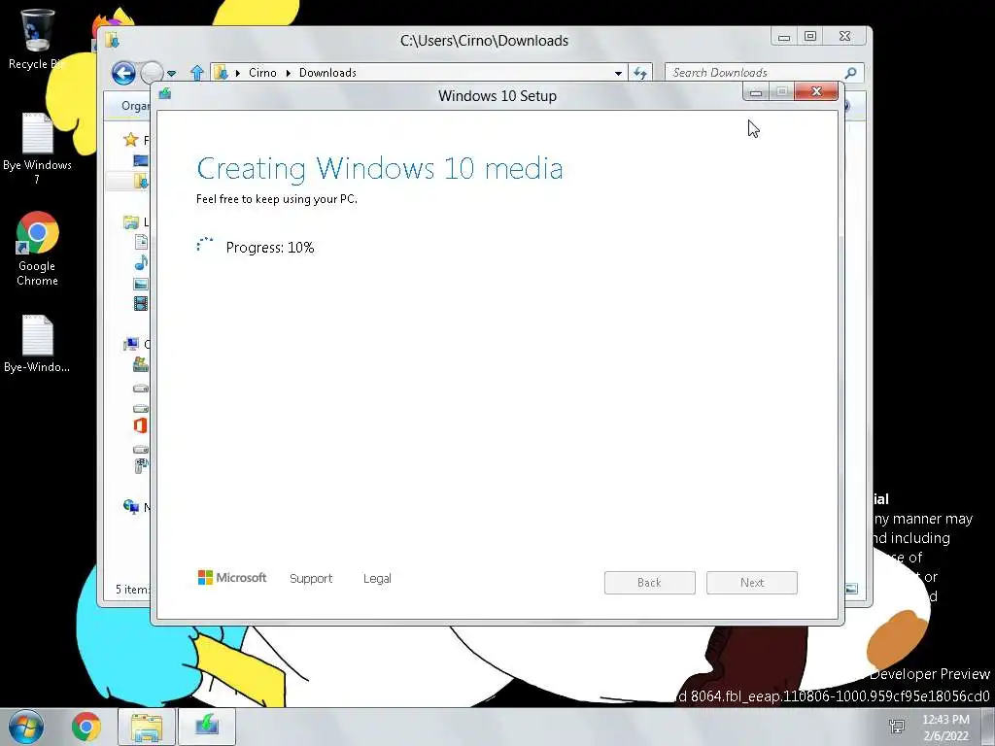The image size is (995, 746).
Task: Click the 5 items status text
Action: tap(132, 590)
